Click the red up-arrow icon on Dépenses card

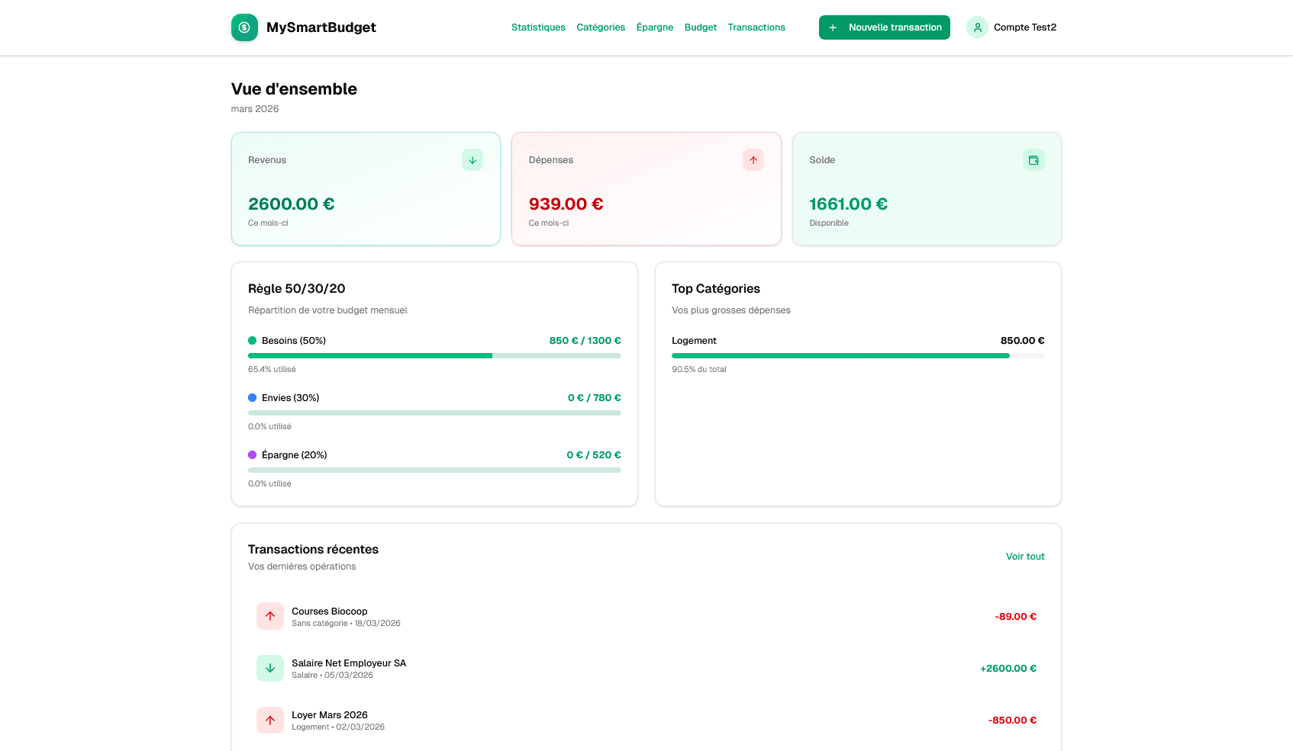(x=753, y=159)
